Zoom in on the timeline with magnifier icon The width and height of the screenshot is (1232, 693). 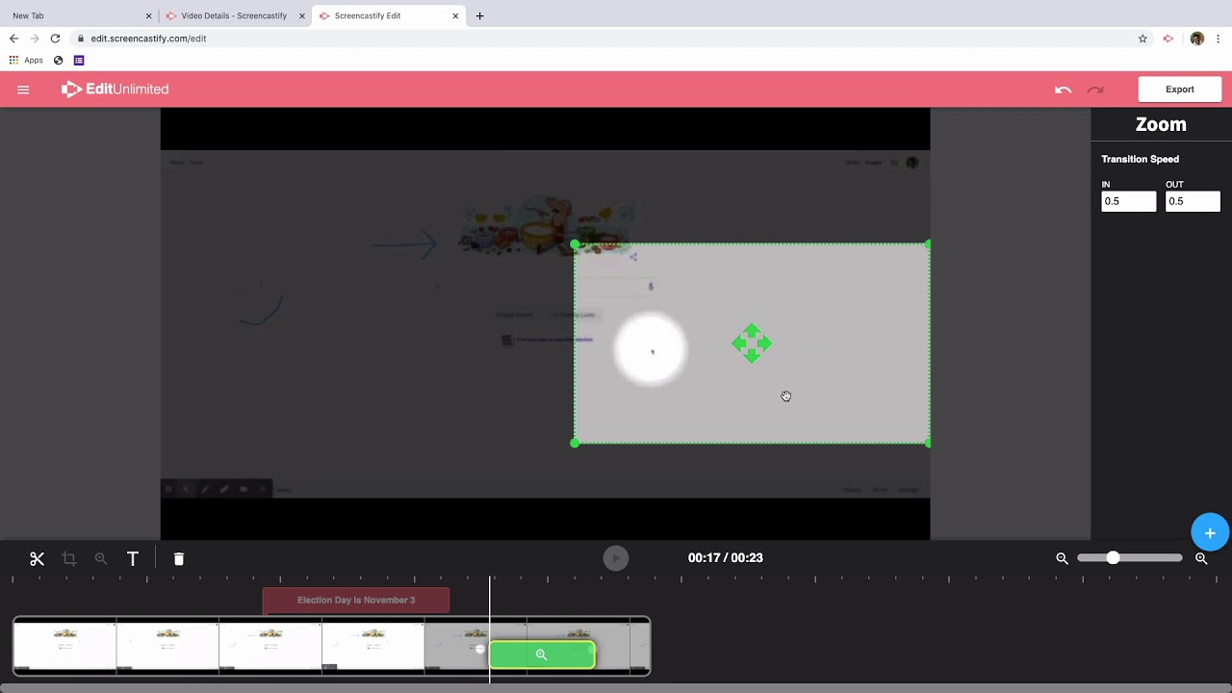(x=1201, y=558)
